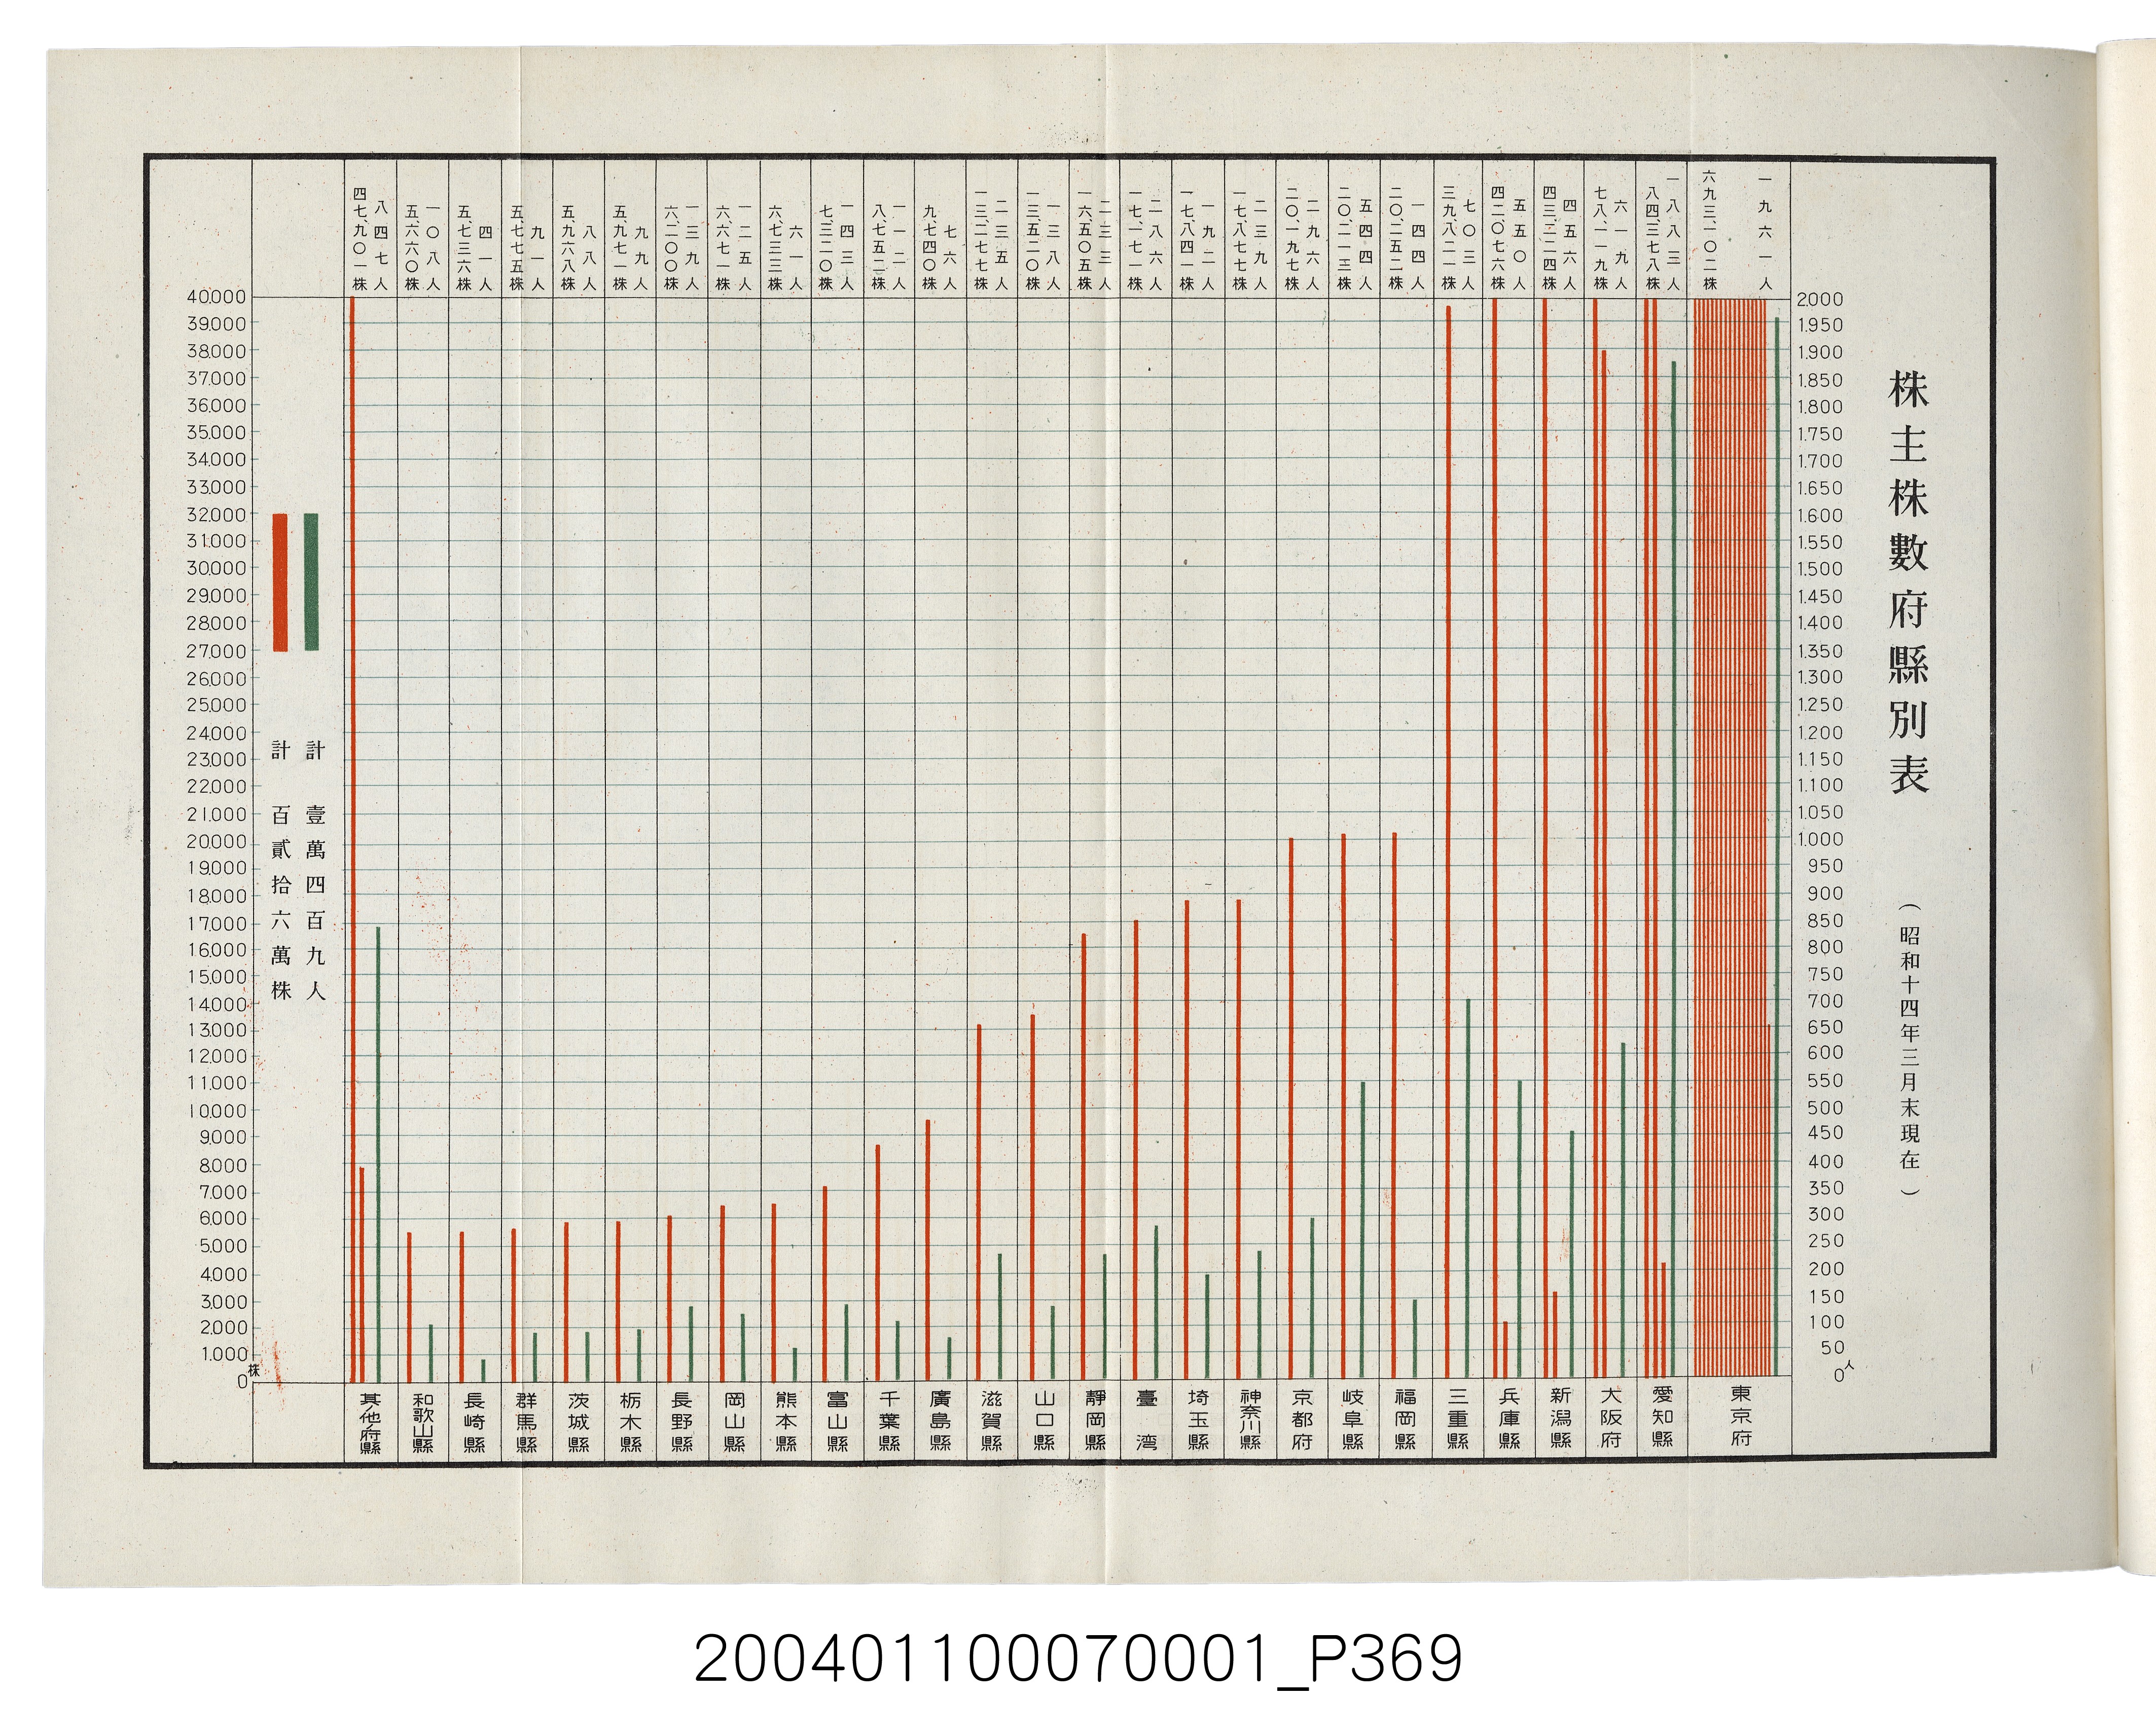Select the 臺灣 column label
Screen dimensions: 2156x1736
coord(1146,1420)
